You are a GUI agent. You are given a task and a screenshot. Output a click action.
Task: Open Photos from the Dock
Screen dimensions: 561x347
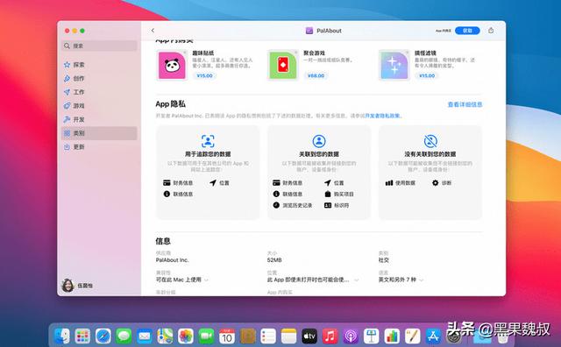click(186, 336)
